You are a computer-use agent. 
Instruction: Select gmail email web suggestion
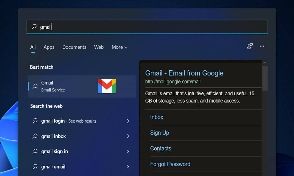[81, 167]
